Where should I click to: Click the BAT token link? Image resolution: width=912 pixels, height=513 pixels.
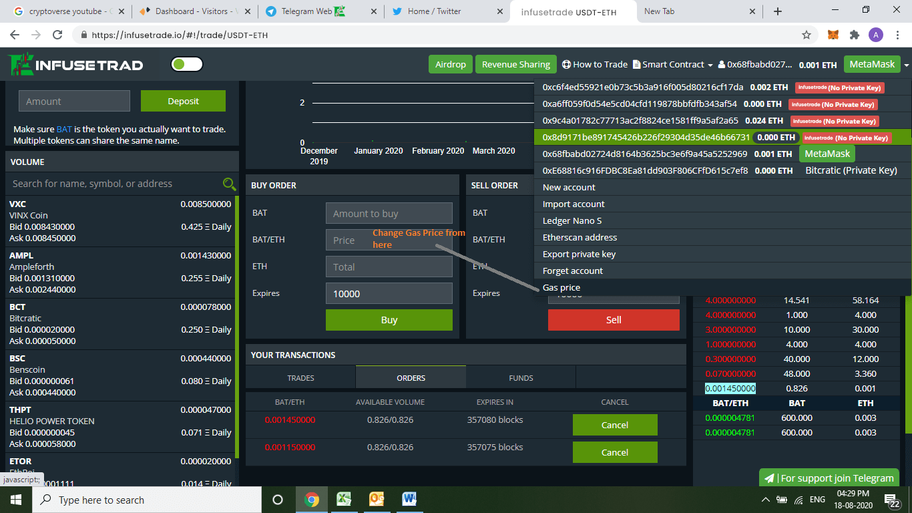click(64, 130)
